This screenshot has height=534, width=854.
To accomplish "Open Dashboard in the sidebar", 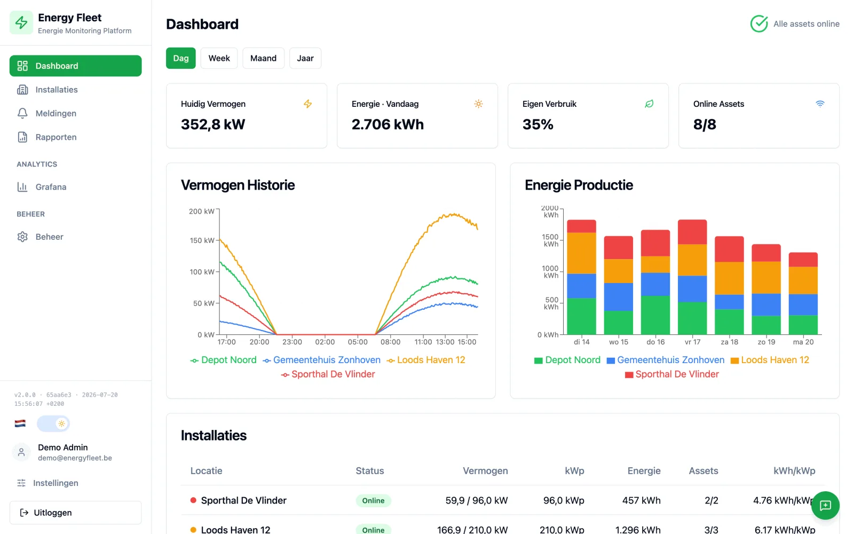I will (75, 66).
